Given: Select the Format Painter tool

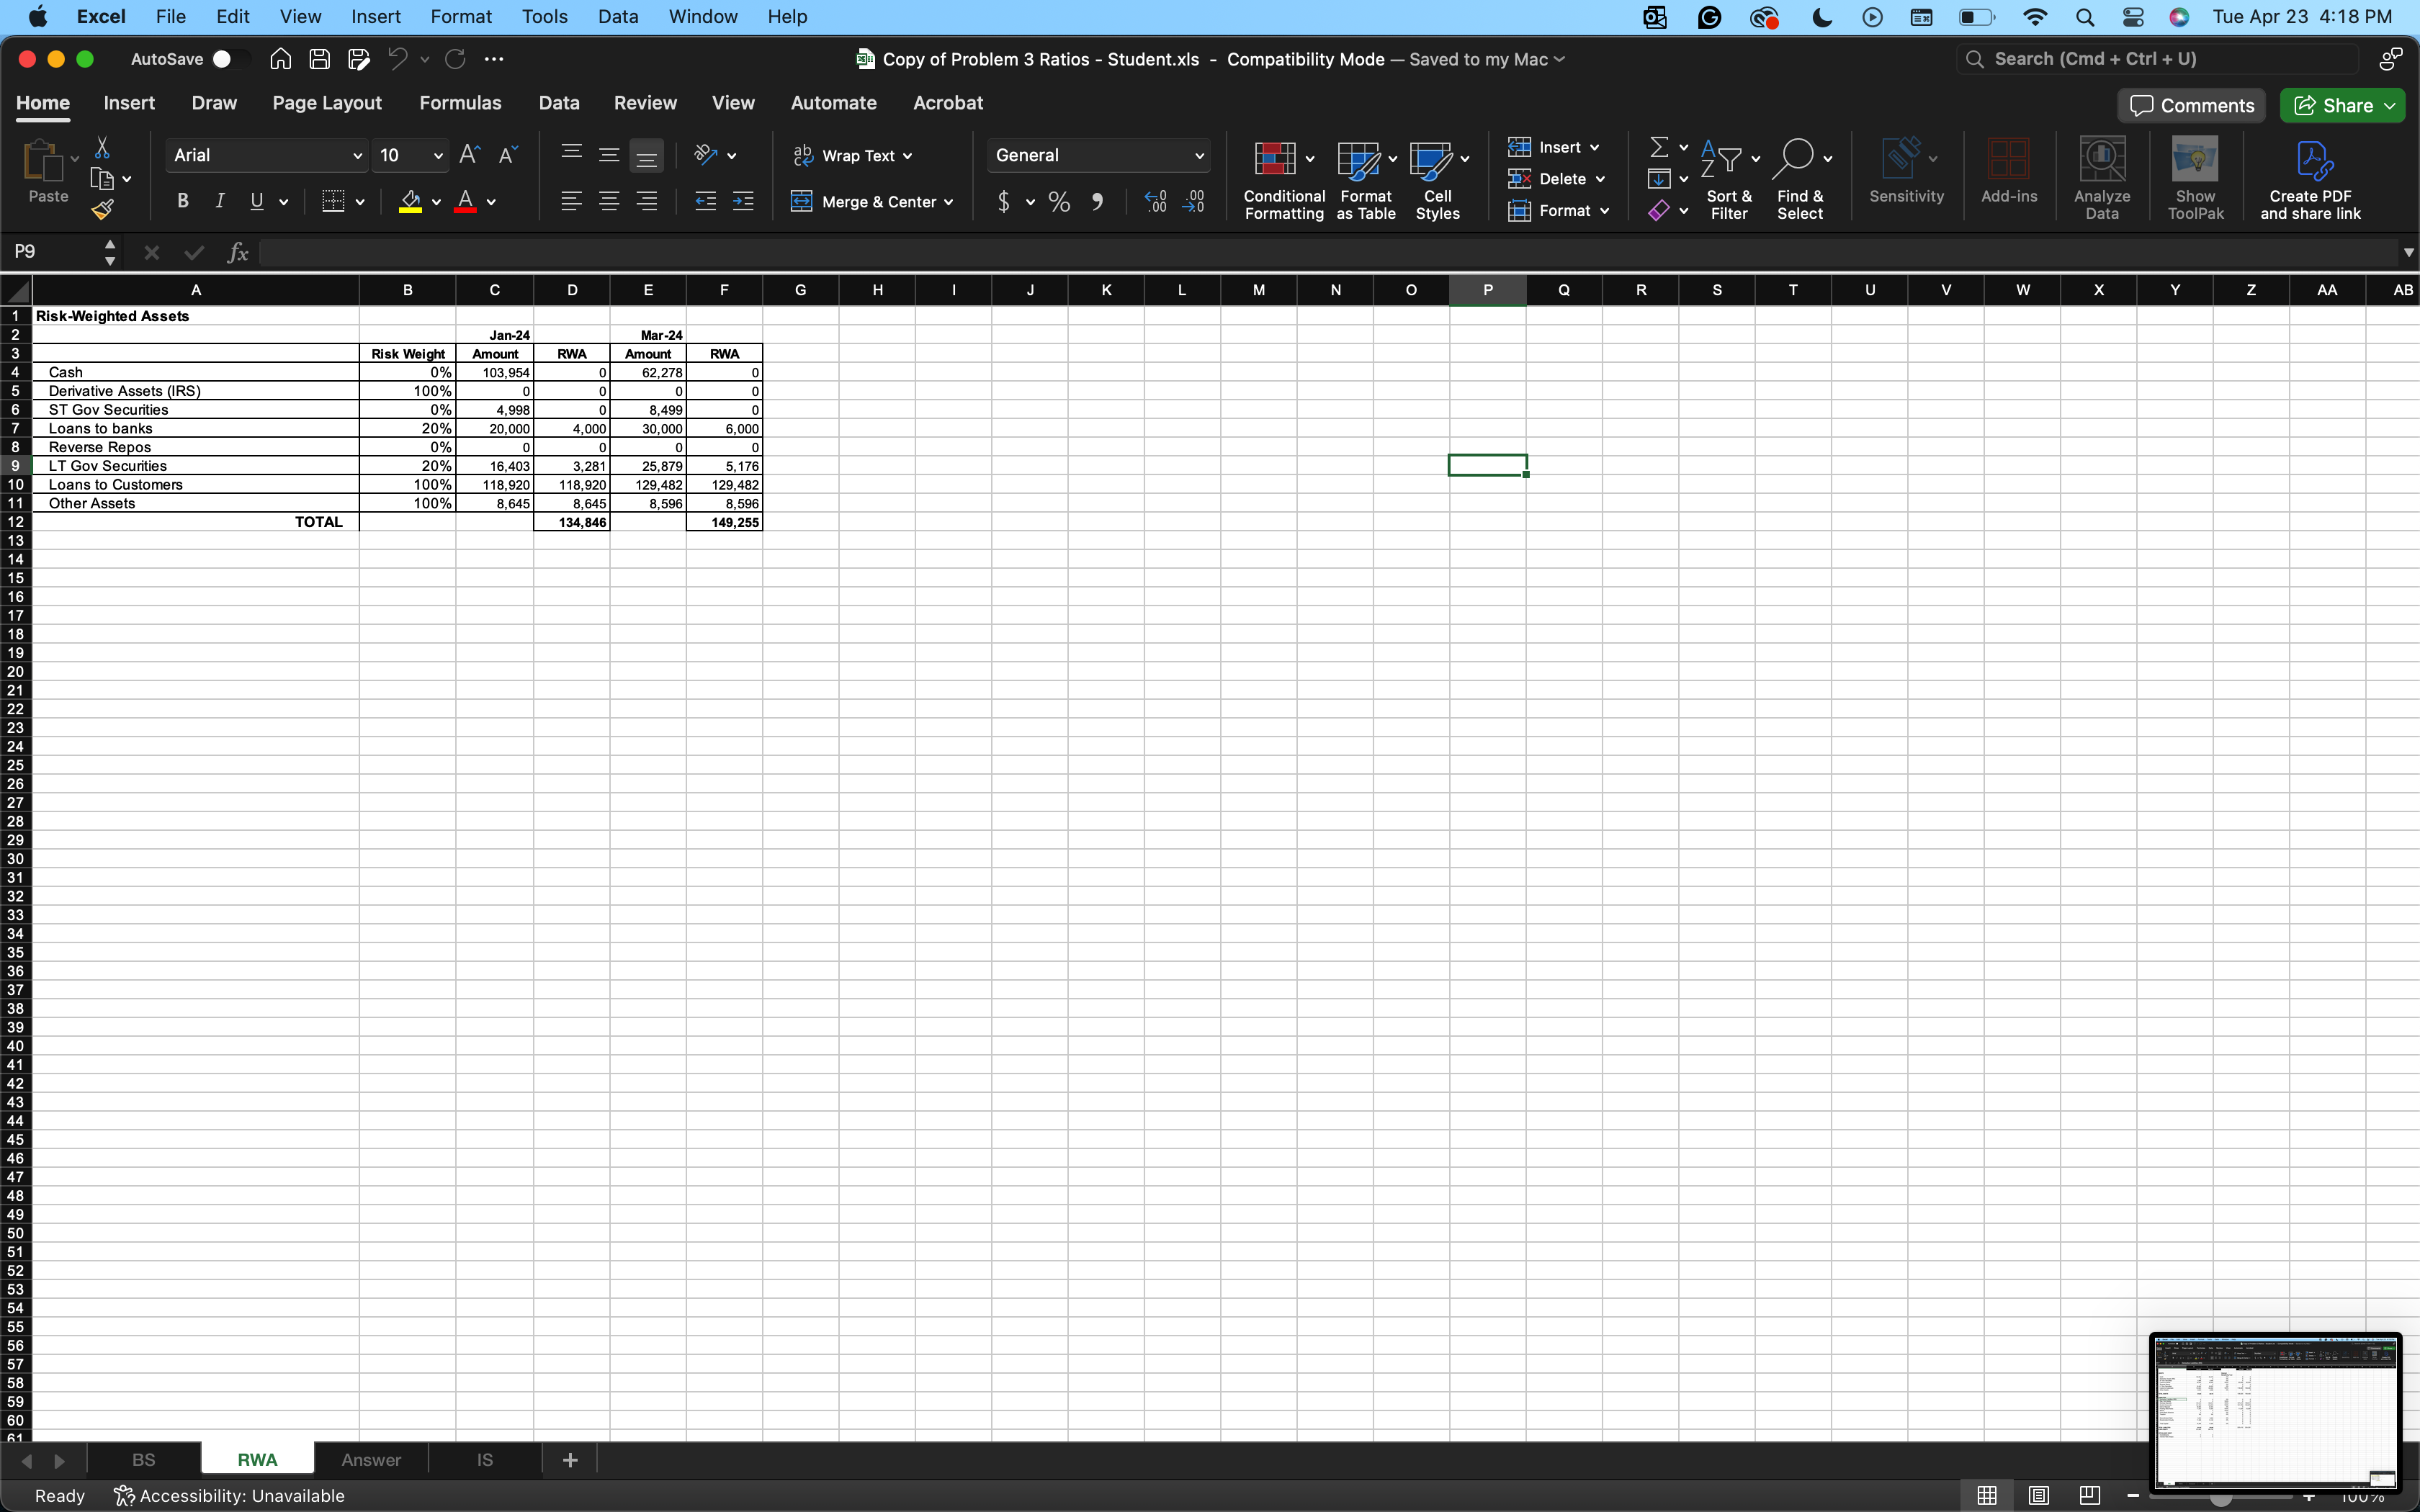Looking at the screenshot, I should click(103, 208).
